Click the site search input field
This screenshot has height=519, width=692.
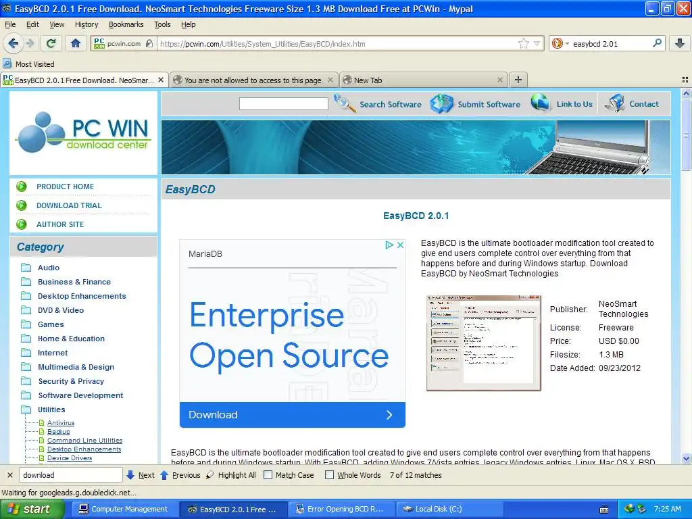[283, 103]
